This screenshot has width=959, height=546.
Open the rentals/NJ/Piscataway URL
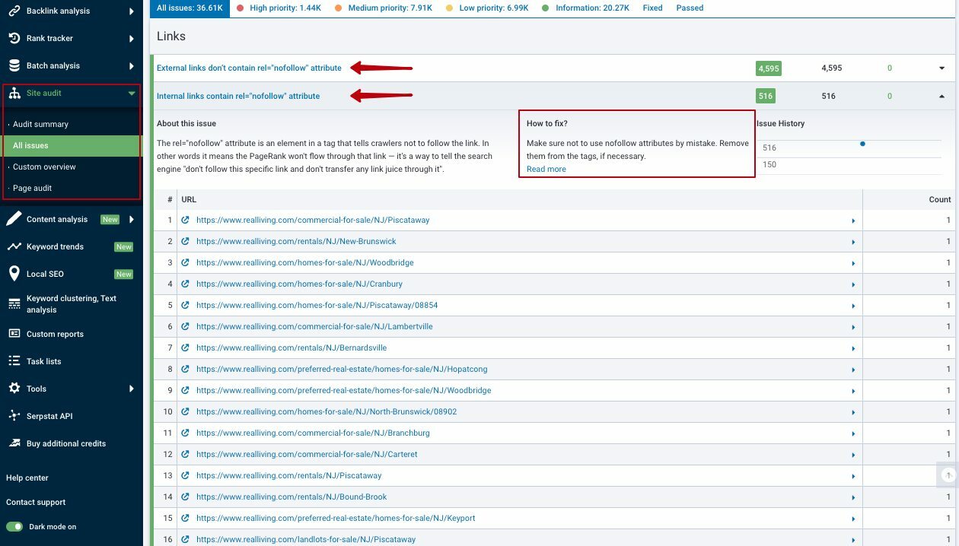coord(289,475)
